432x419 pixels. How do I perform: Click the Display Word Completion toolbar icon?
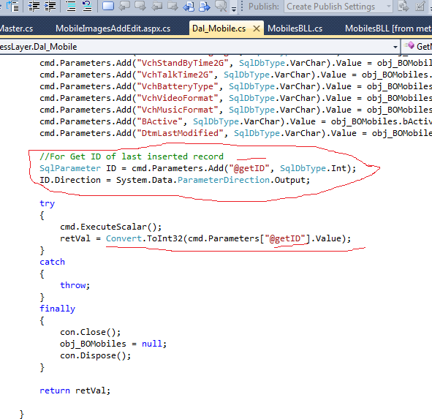coord(12,6)
